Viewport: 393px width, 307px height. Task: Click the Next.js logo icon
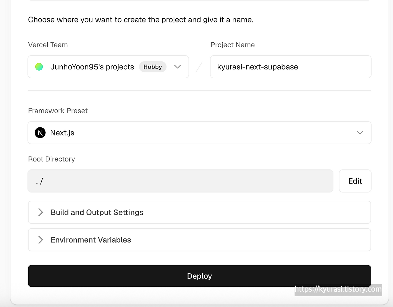40,133
